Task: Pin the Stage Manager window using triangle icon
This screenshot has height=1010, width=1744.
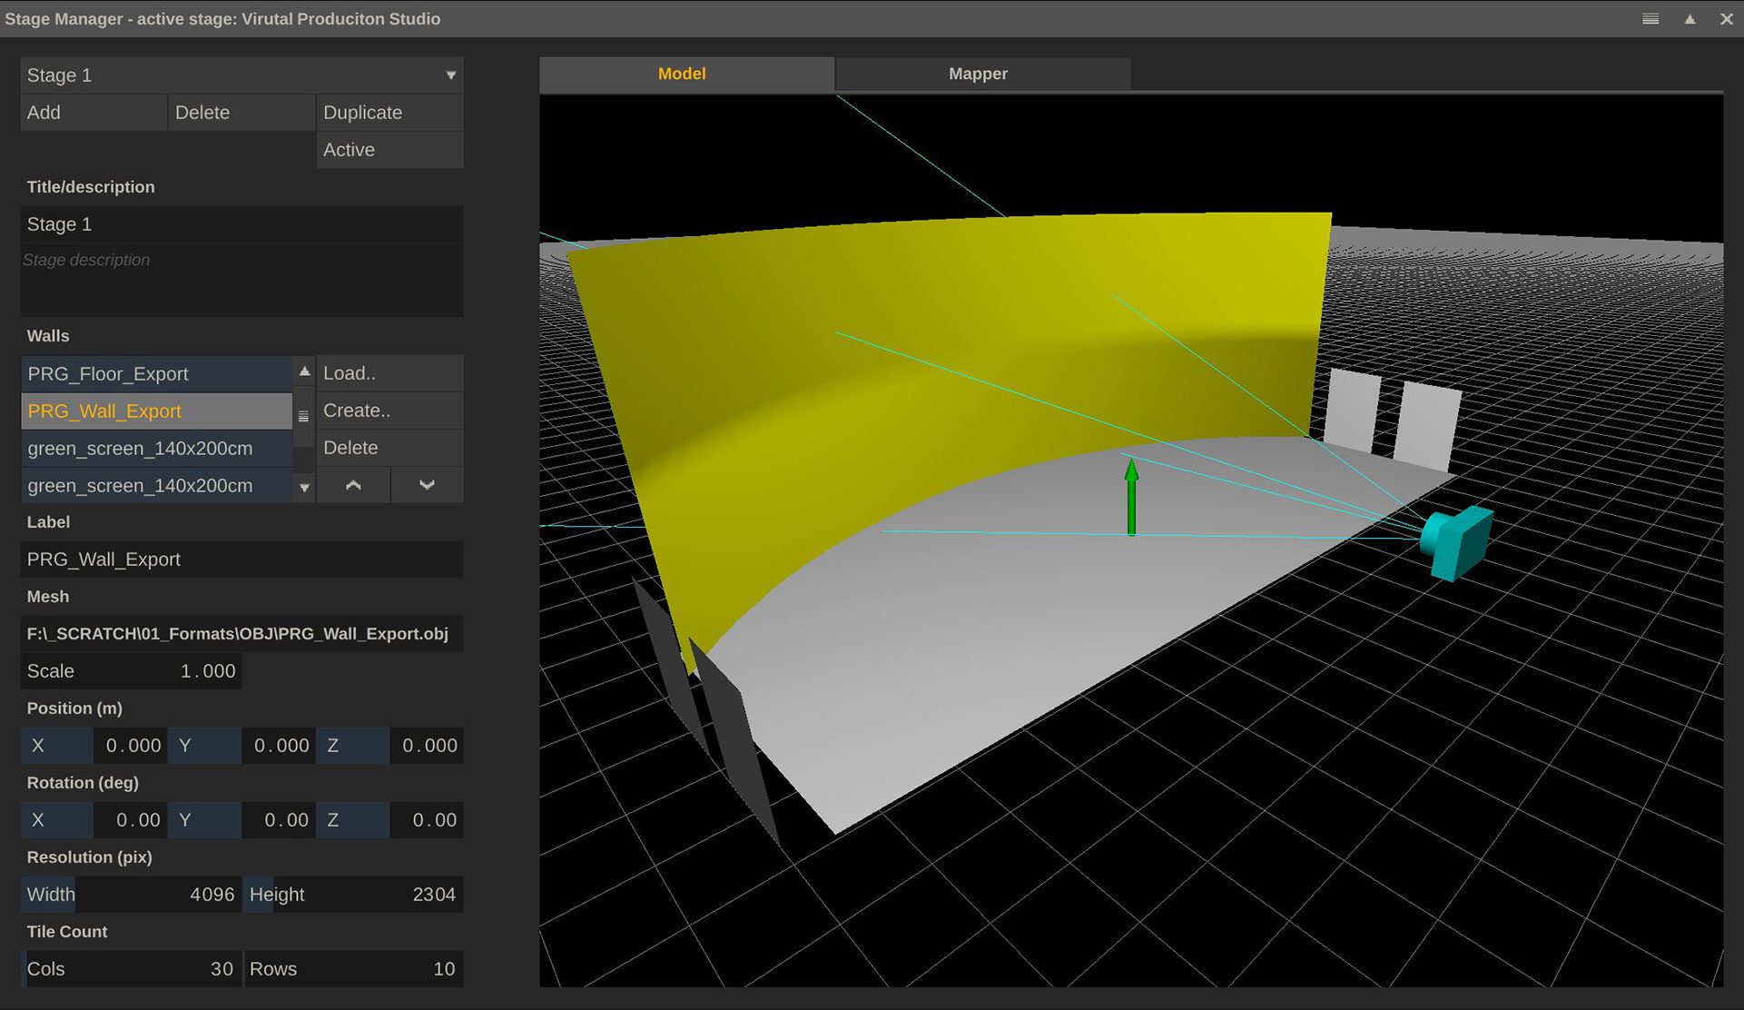Action: [x=1690, y=18]
